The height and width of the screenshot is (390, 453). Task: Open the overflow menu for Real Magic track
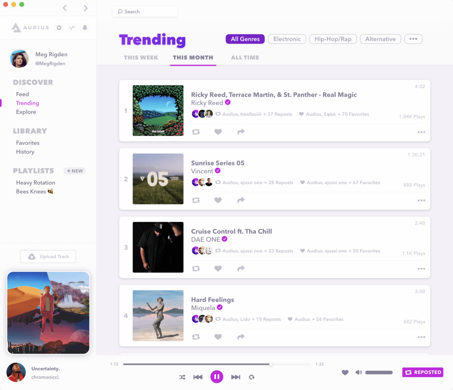[421, 132]
